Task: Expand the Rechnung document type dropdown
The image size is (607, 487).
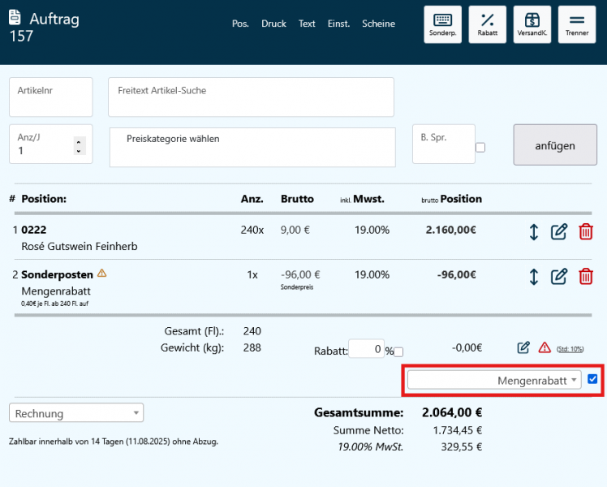Action: click(x=76, y=413)
